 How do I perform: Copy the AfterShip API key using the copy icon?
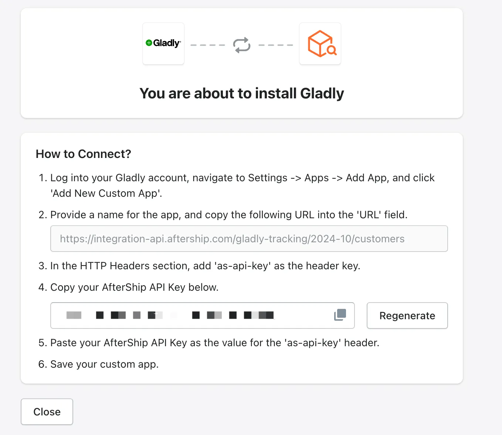[339, 315]
